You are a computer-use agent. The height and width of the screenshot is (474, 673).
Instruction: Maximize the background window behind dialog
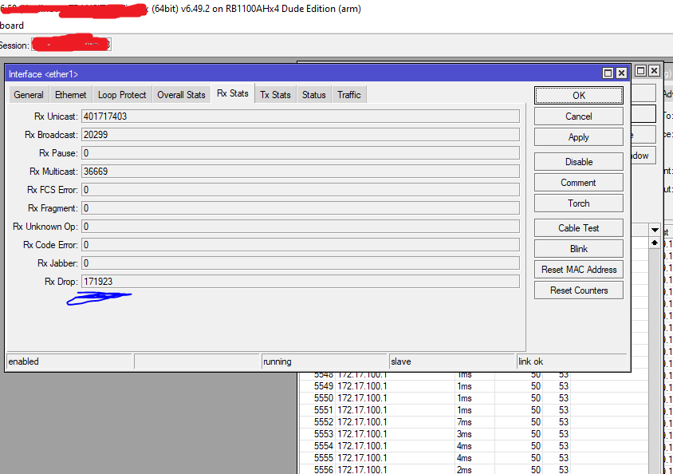[640, 70]
